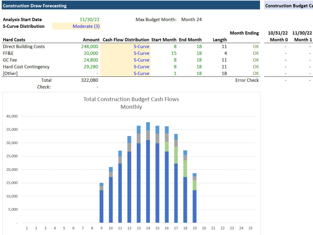Open the S-Curve dropdown for Hard Cost Contingency
Viewport: 313px width, 235px height.
click(141, 66)
